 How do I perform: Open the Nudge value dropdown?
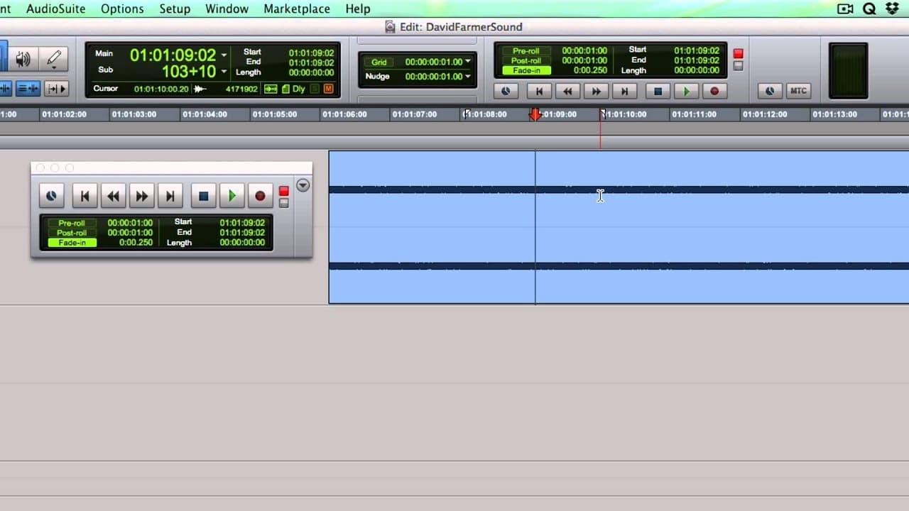467,76
